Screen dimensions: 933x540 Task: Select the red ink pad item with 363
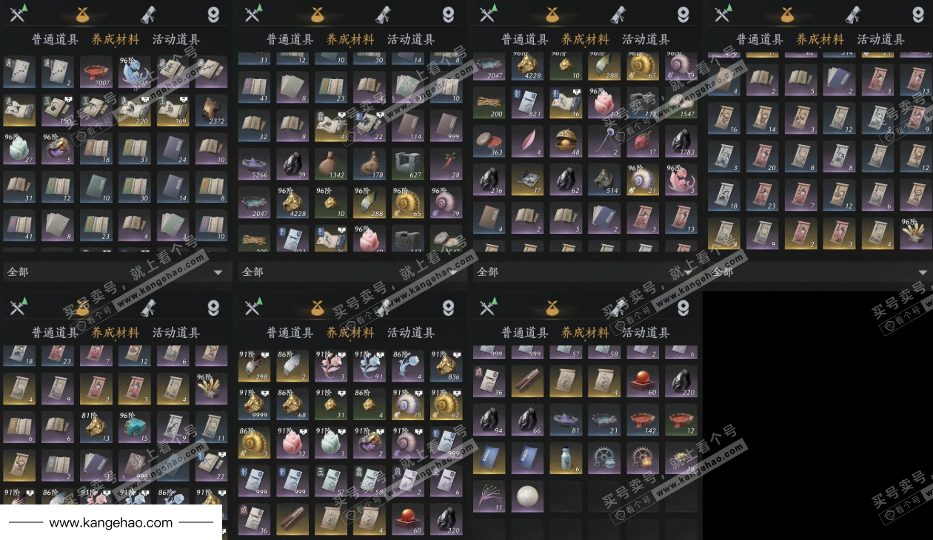[489, 141]
